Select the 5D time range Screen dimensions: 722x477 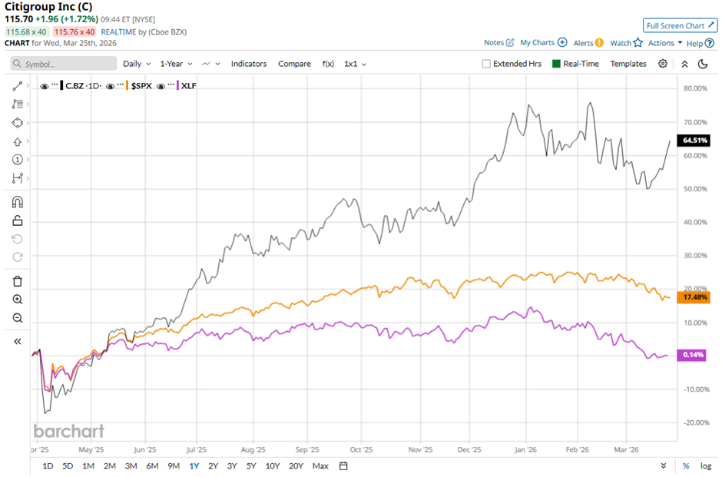coord(68,466)
